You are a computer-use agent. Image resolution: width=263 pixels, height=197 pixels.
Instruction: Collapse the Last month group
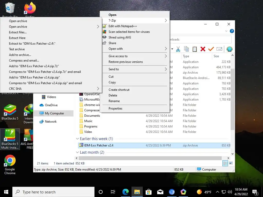pyautogui.click(x=77, y=152)
